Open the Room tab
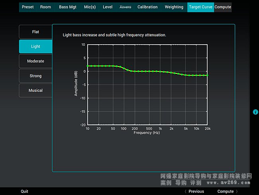This screenshot has width=259, height=195. click(x=45, y=7)
